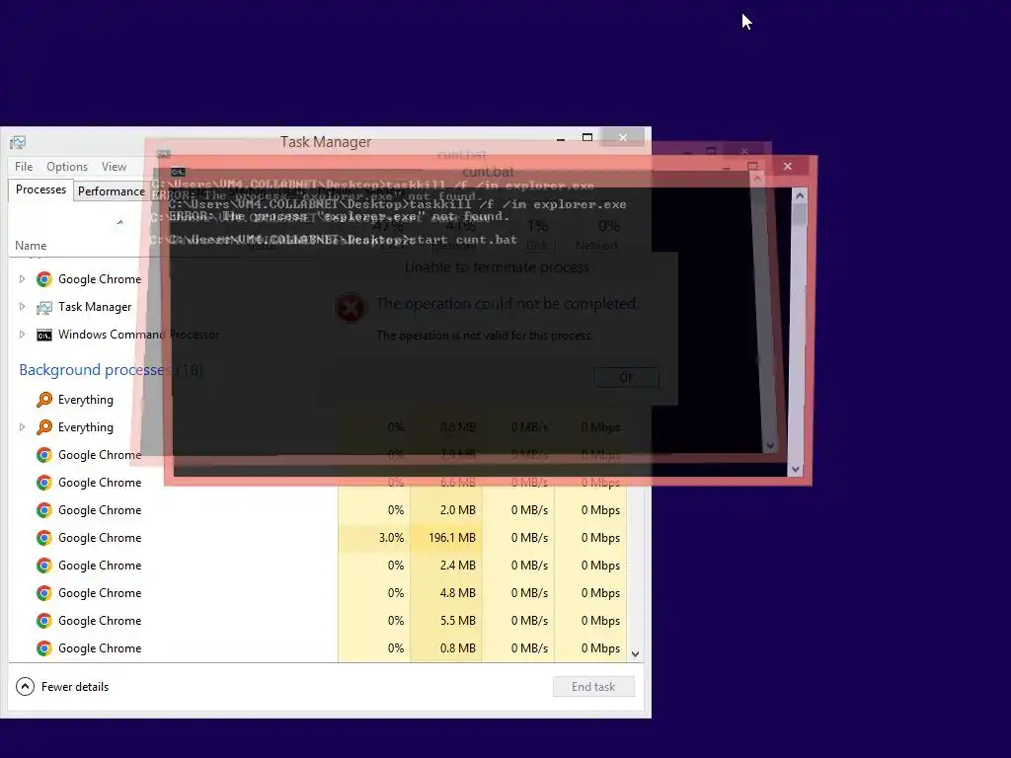This screenshot has height=758, width=1011.
Task: Click the cmd icon in cunt.bat title bar
Action: 178,172
